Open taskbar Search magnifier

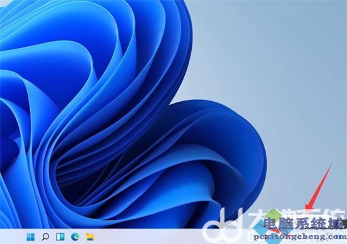pos(45,236)
